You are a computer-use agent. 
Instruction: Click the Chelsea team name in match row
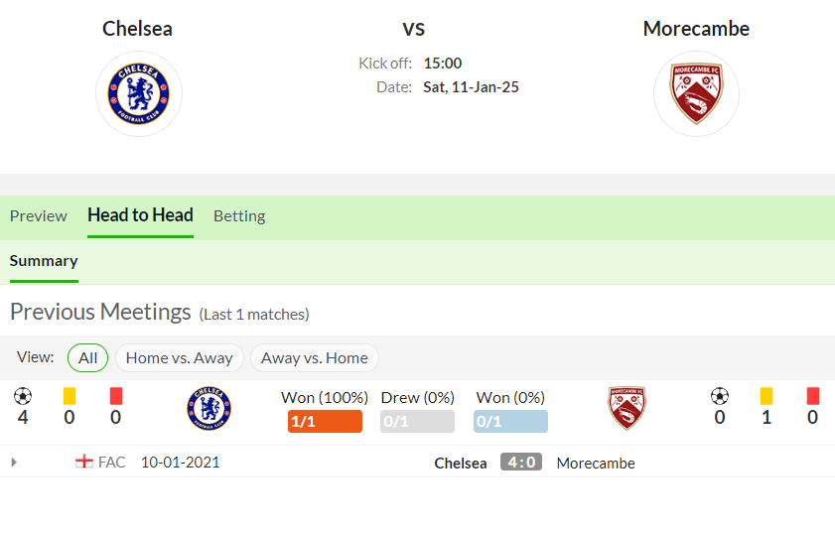(x=461, y=464)
